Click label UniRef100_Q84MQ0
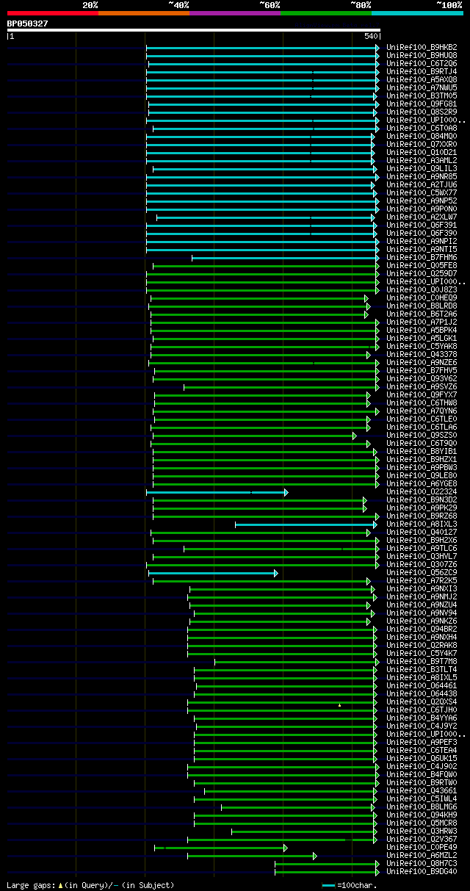 pos(422,136)
